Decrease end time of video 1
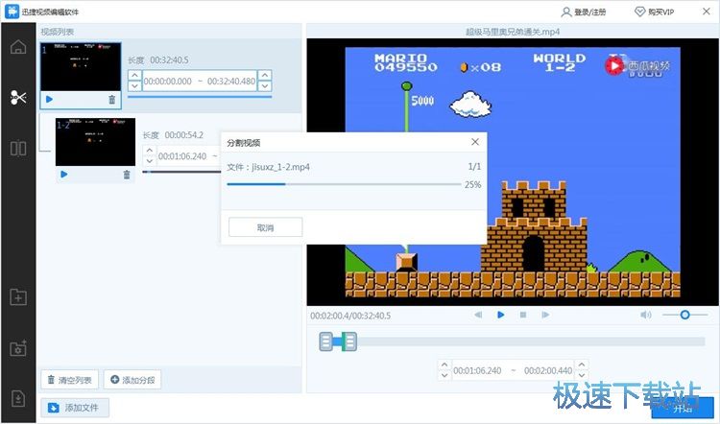Viewport: 720px width, 424px height. (265, 85)
